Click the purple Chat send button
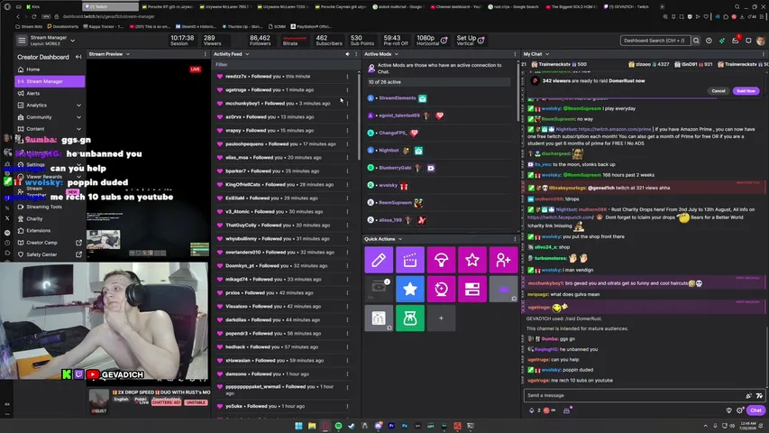 pyautogui.click(x=755, y=410)
